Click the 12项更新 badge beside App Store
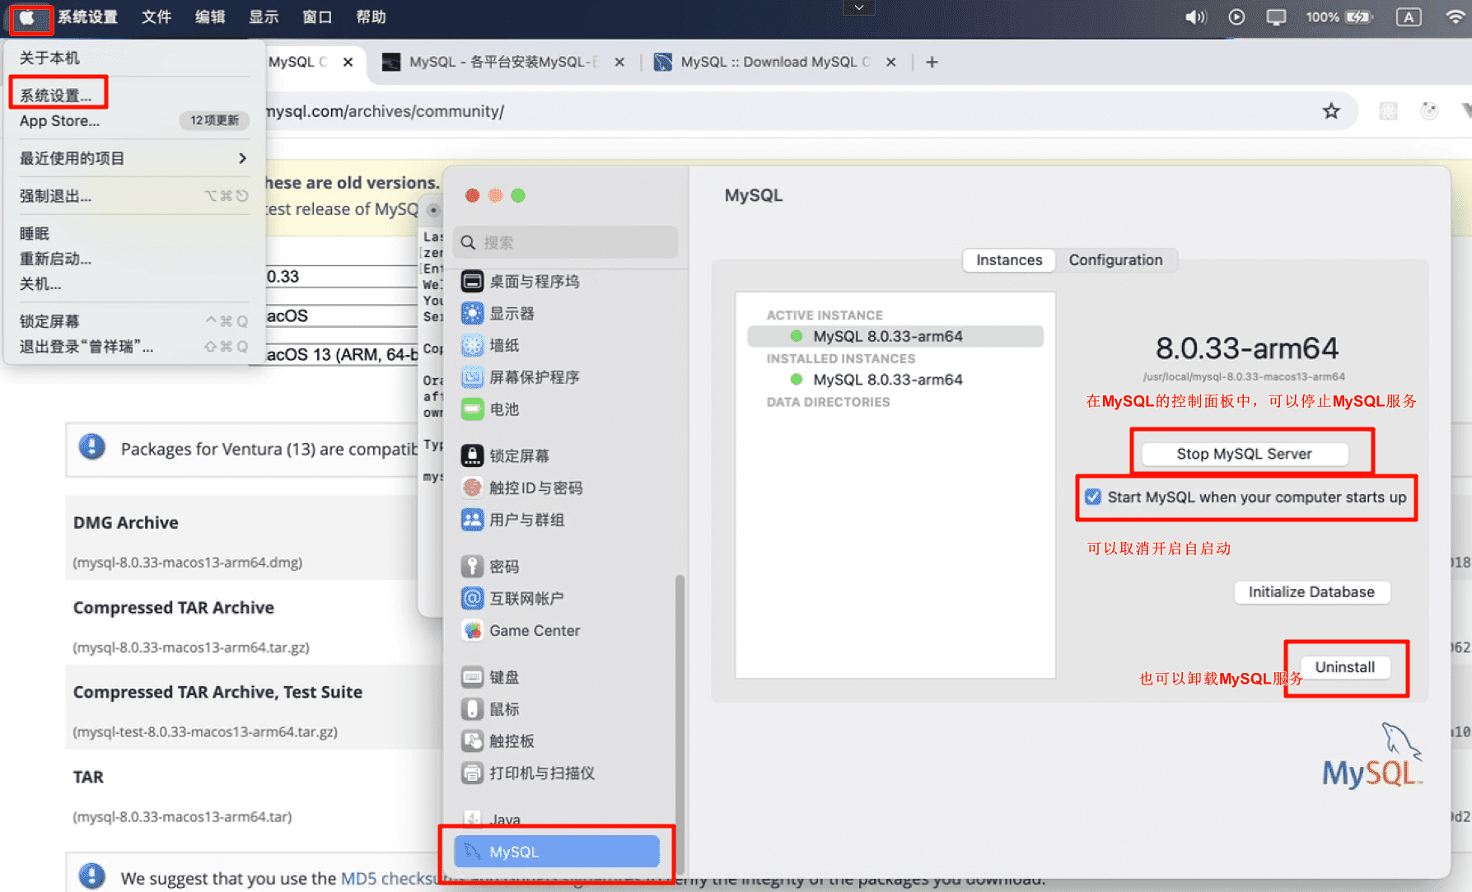Screen dimensions: 1472x892 (214, 121)
